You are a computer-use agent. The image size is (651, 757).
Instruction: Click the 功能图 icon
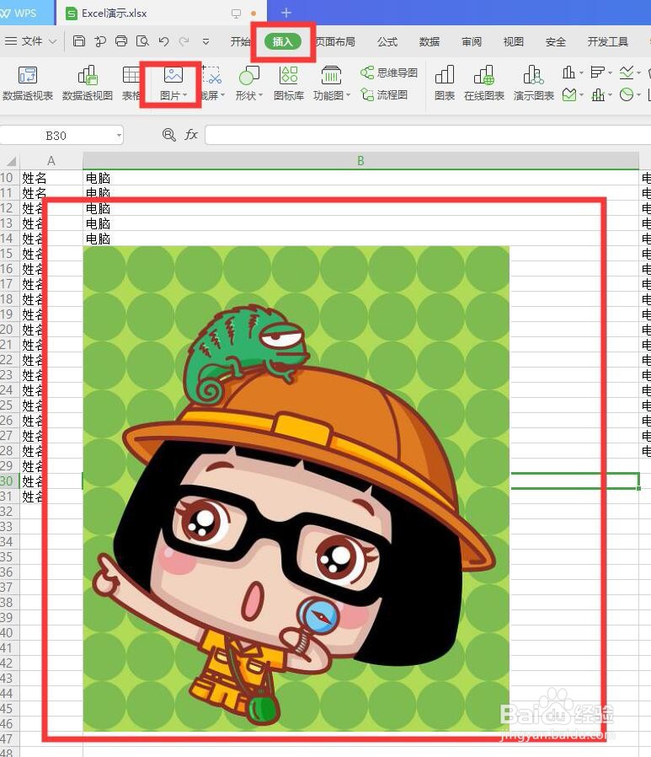tap(331, 76)
